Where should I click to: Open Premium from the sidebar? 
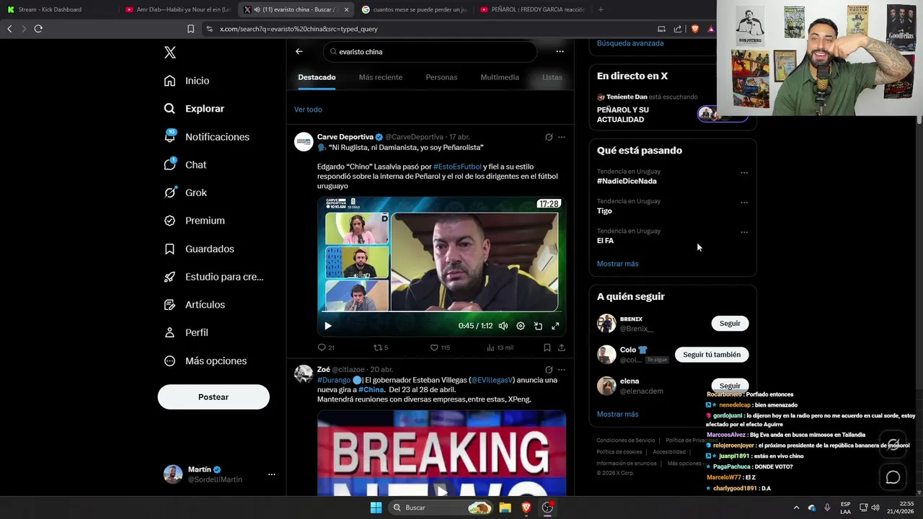pos(194,221)
